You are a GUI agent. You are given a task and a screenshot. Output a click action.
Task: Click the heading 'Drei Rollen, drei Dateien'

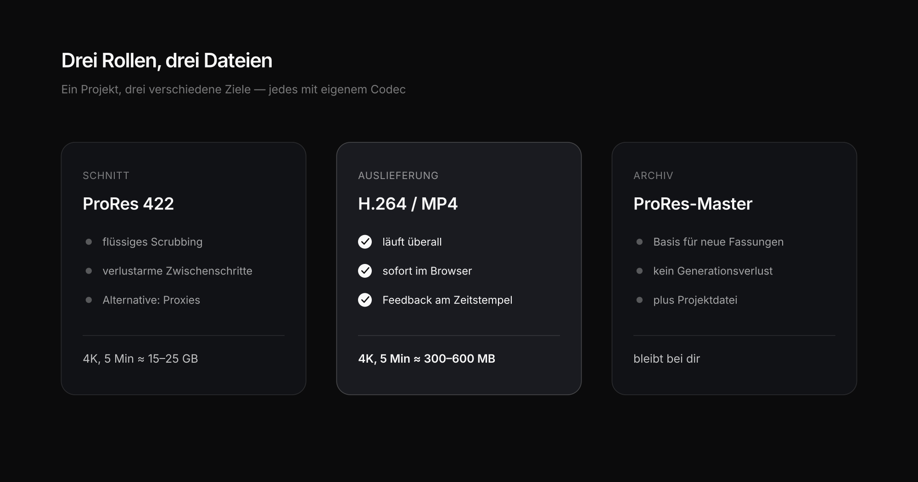pos(167,61)
